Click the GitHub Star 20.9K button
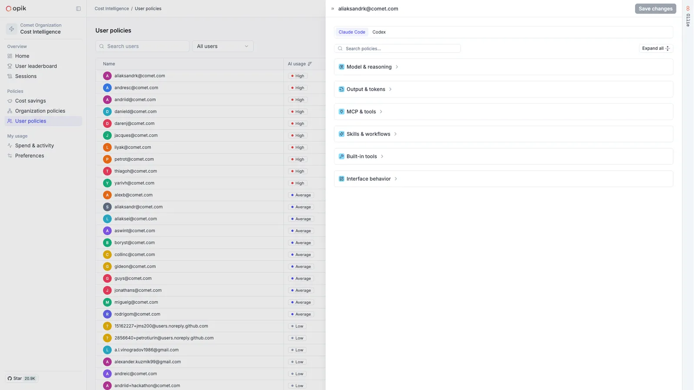This screenshot has height=390, width=694. coord(22,379)
